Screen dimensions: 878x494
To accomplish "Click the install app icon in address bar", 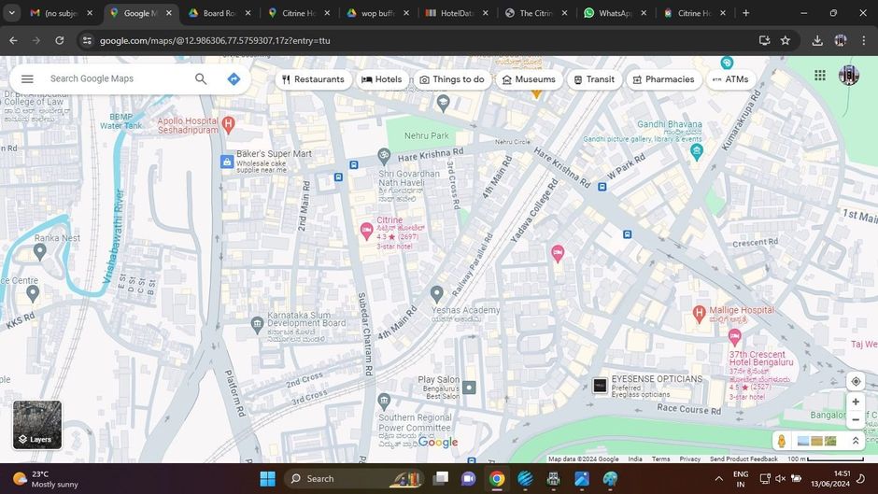I will (764, 40).
